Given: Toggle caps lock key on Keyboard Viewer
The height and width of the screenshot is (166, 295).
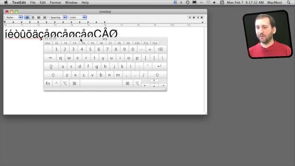Looking at the screenshot, I should pos(51,66).
